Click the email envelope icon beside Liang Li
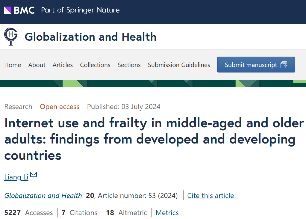This screenshot has width=306, height=219. [x=34, y=174]
